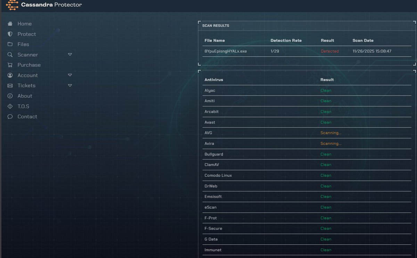
Task: Expand the Tickets submenu arrow
Action: 70,85
